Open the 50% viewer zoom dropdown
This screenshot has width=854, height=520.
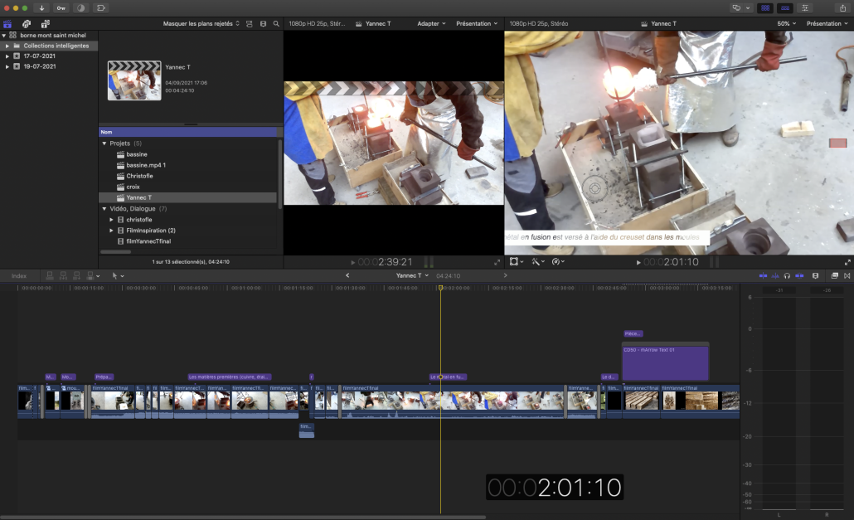pos(787,24)
